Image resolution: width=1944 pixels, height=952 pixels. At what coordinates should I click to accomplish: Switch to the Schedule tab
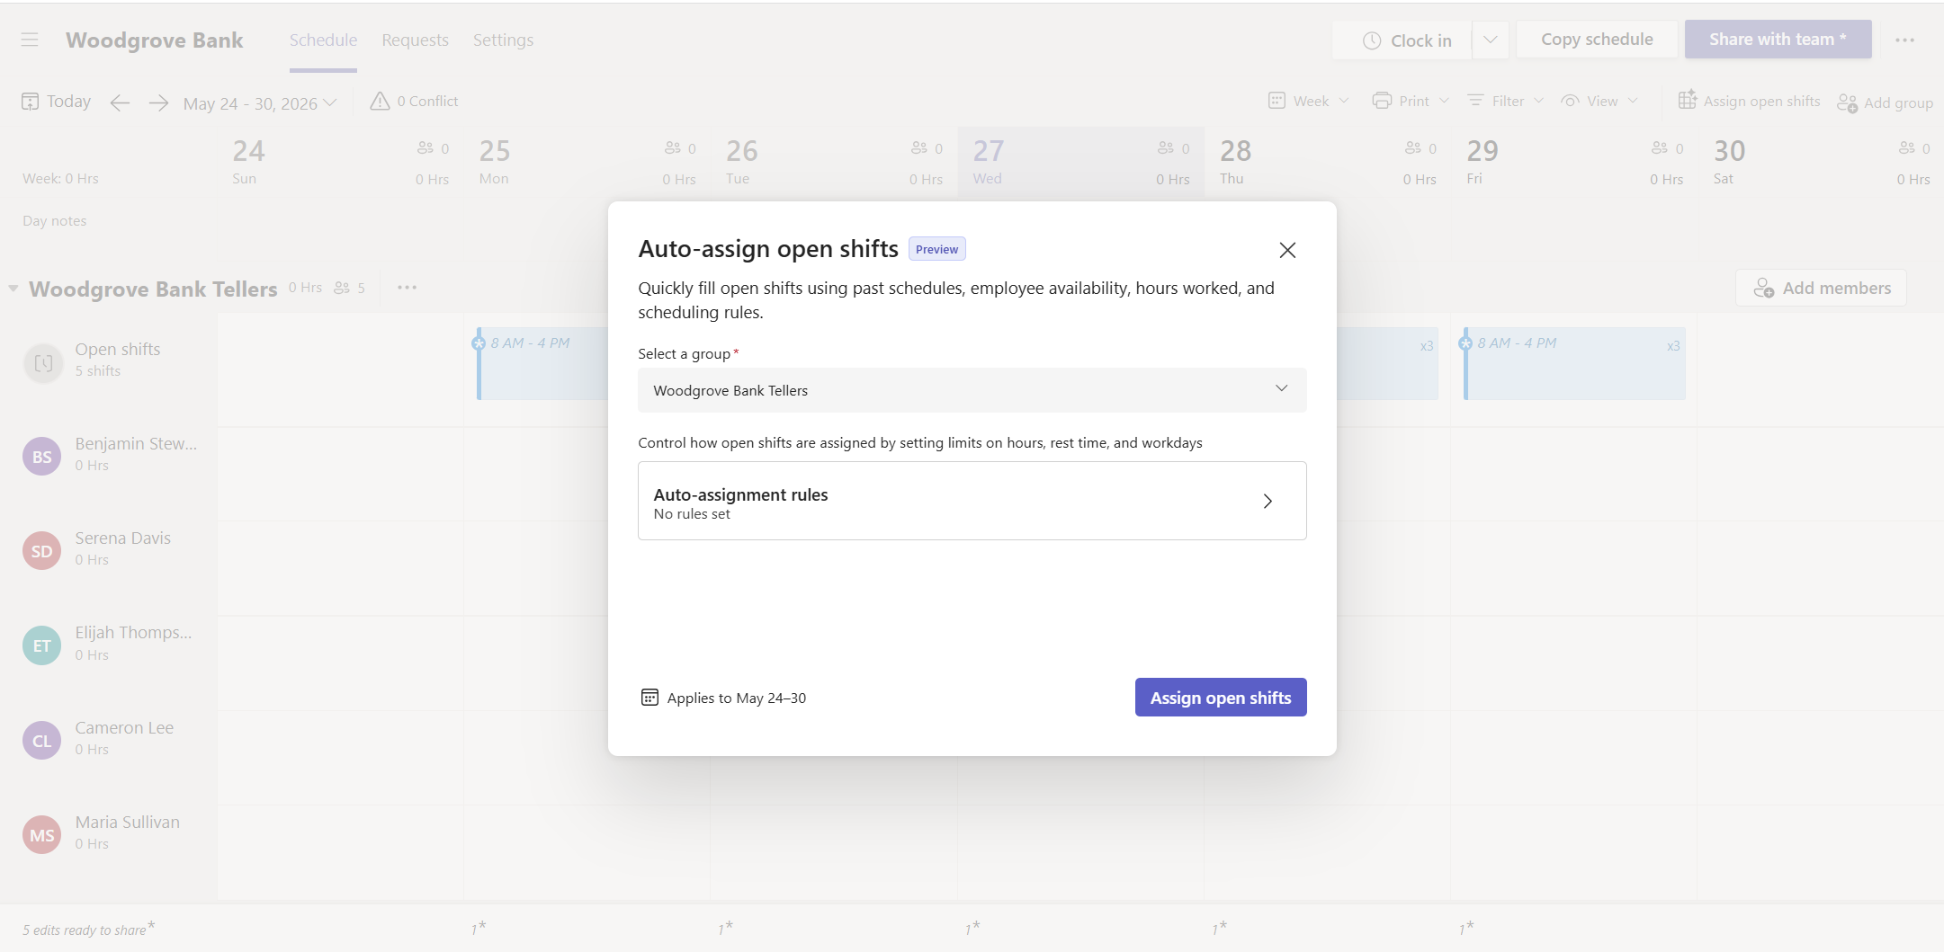pos(323,40)
